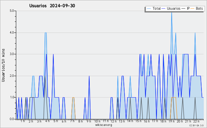Click the "2.0" y-axis value
Image resolution: width=207 pixels, height=128 pixels.
pos(12,76)
